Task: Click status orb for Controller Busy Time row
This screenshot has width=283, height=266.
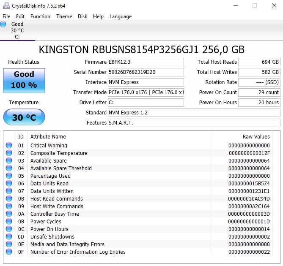Action: pyautogui.click(x=9, y=214)
